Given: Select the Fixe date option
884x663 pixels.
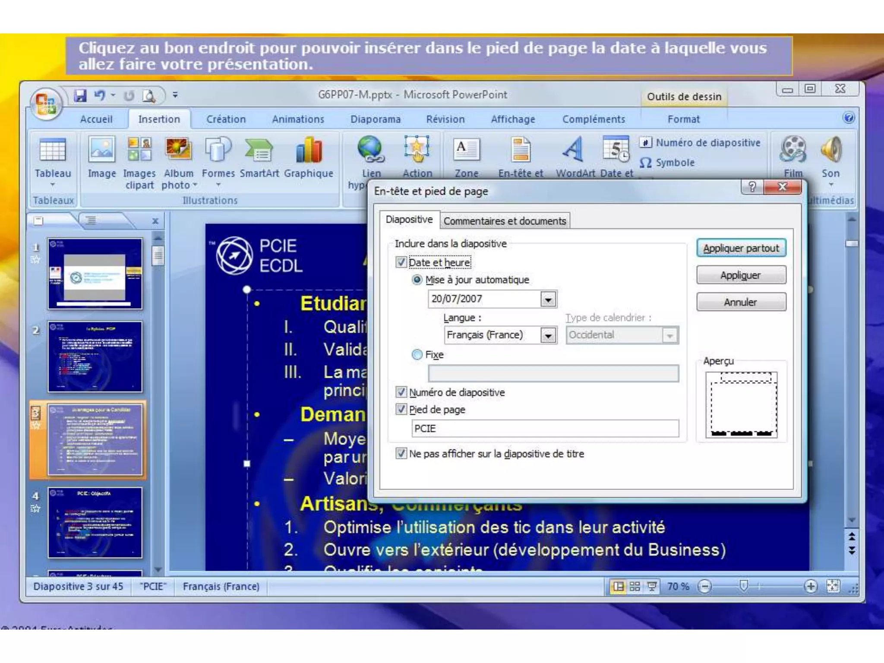Looking at the screenshot, I should pos(417,355).
